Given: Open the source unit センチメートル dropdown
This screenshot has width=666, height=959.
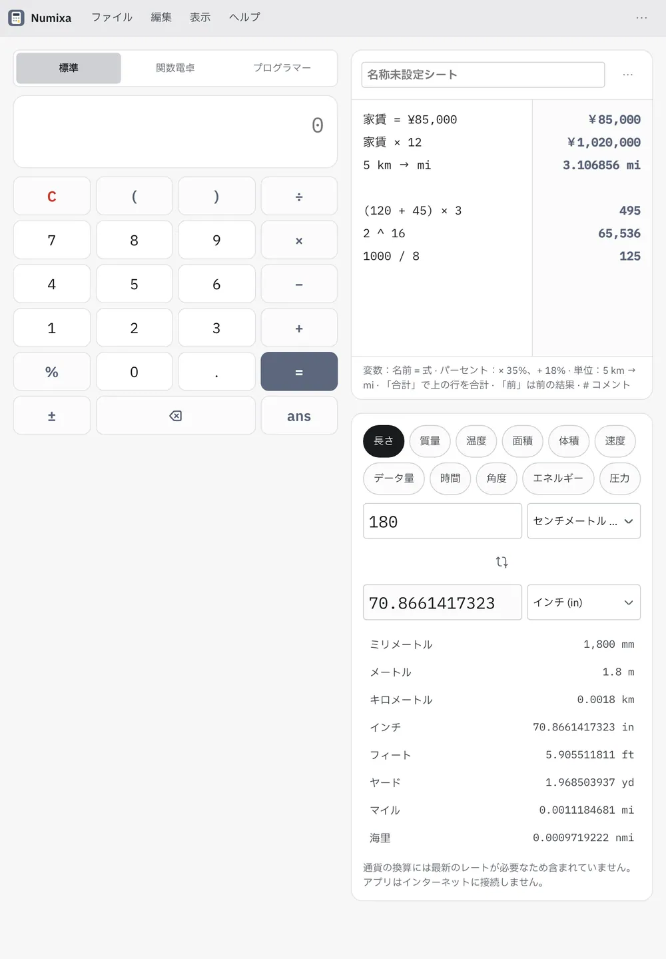Looking at the screenshot, I should click(x=583, y=521).
